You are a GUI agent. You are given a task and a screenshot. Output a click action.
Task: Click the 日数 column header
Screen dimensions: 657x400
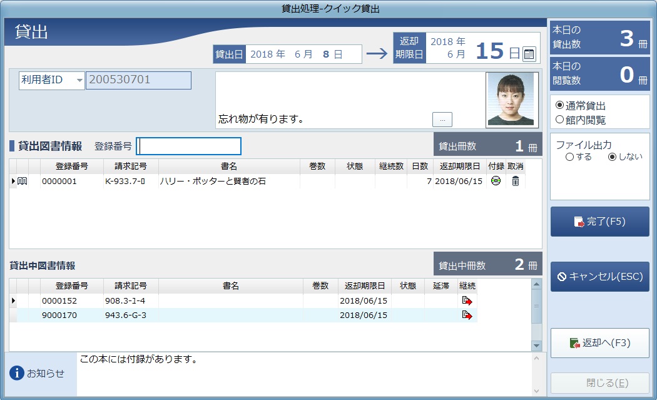(x=420, y=166)
